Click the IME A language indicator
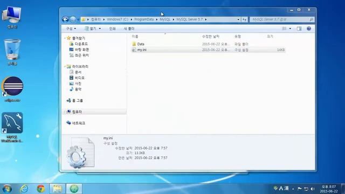Image resolution: width=345 pixels, height=194 pixels. click(x=281, y=188)
